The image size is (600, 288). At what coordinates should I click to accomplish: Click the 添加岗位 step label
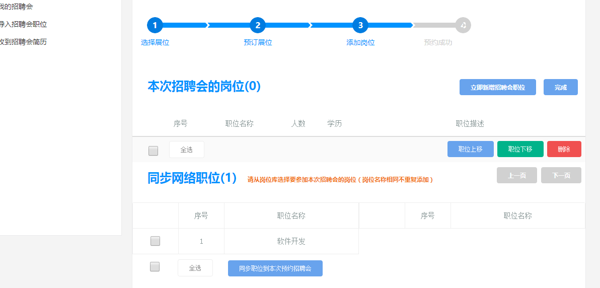360,42
